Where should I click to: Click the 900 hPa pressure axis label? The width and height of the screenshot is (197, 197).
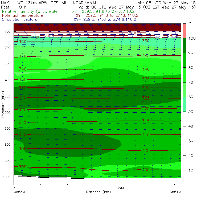[7, 161]
